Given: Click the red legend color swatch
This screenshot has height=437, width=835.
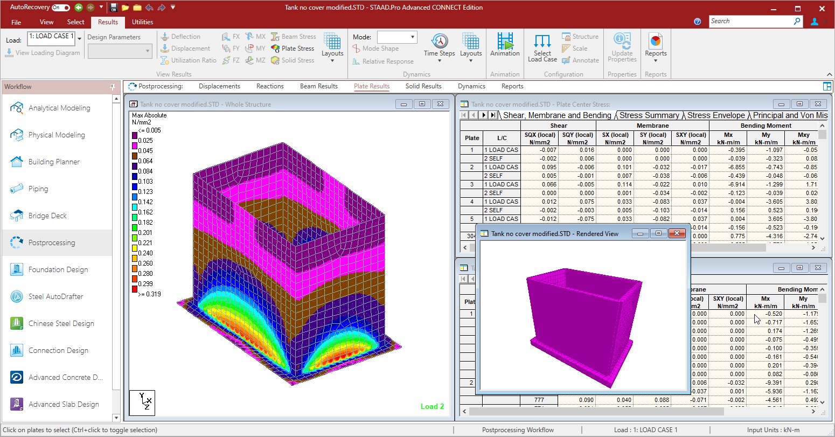Looking at the screenshot, I should coord(135,289).
